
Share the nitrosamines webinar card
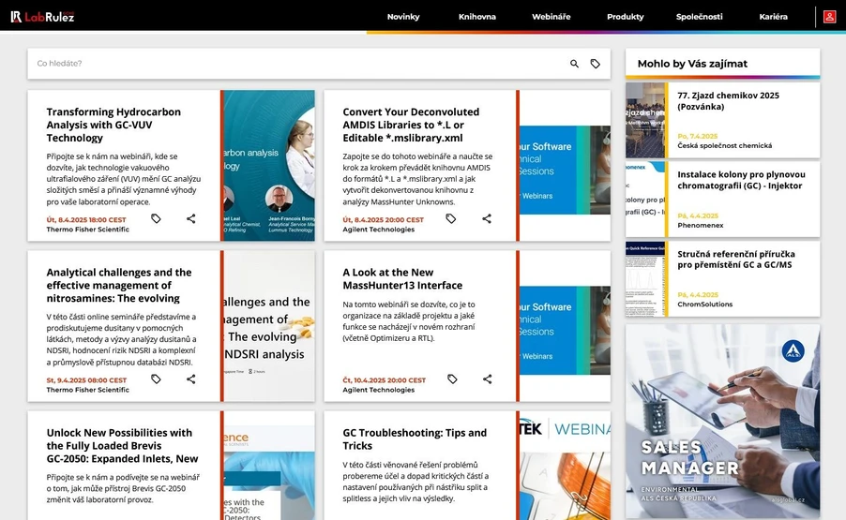click(x=191, y=379)
